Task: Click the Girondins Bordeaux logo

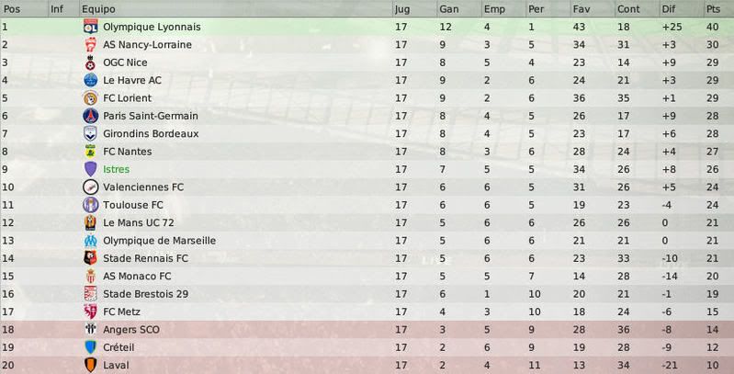Action: pos(90,133)
